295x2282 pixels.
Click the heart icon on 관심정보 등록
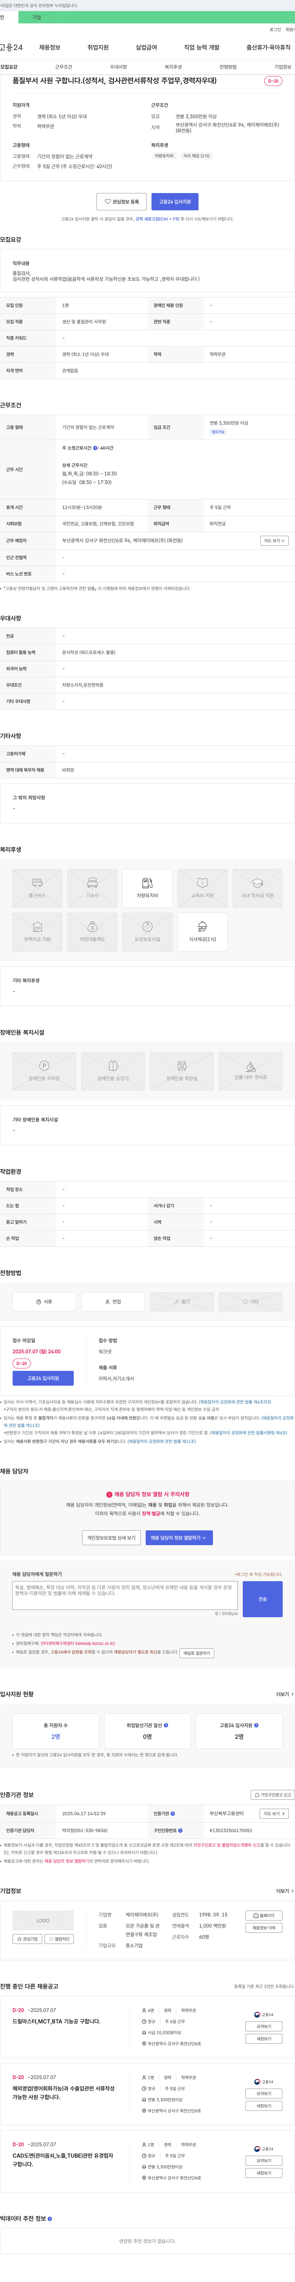pos(108,202)
